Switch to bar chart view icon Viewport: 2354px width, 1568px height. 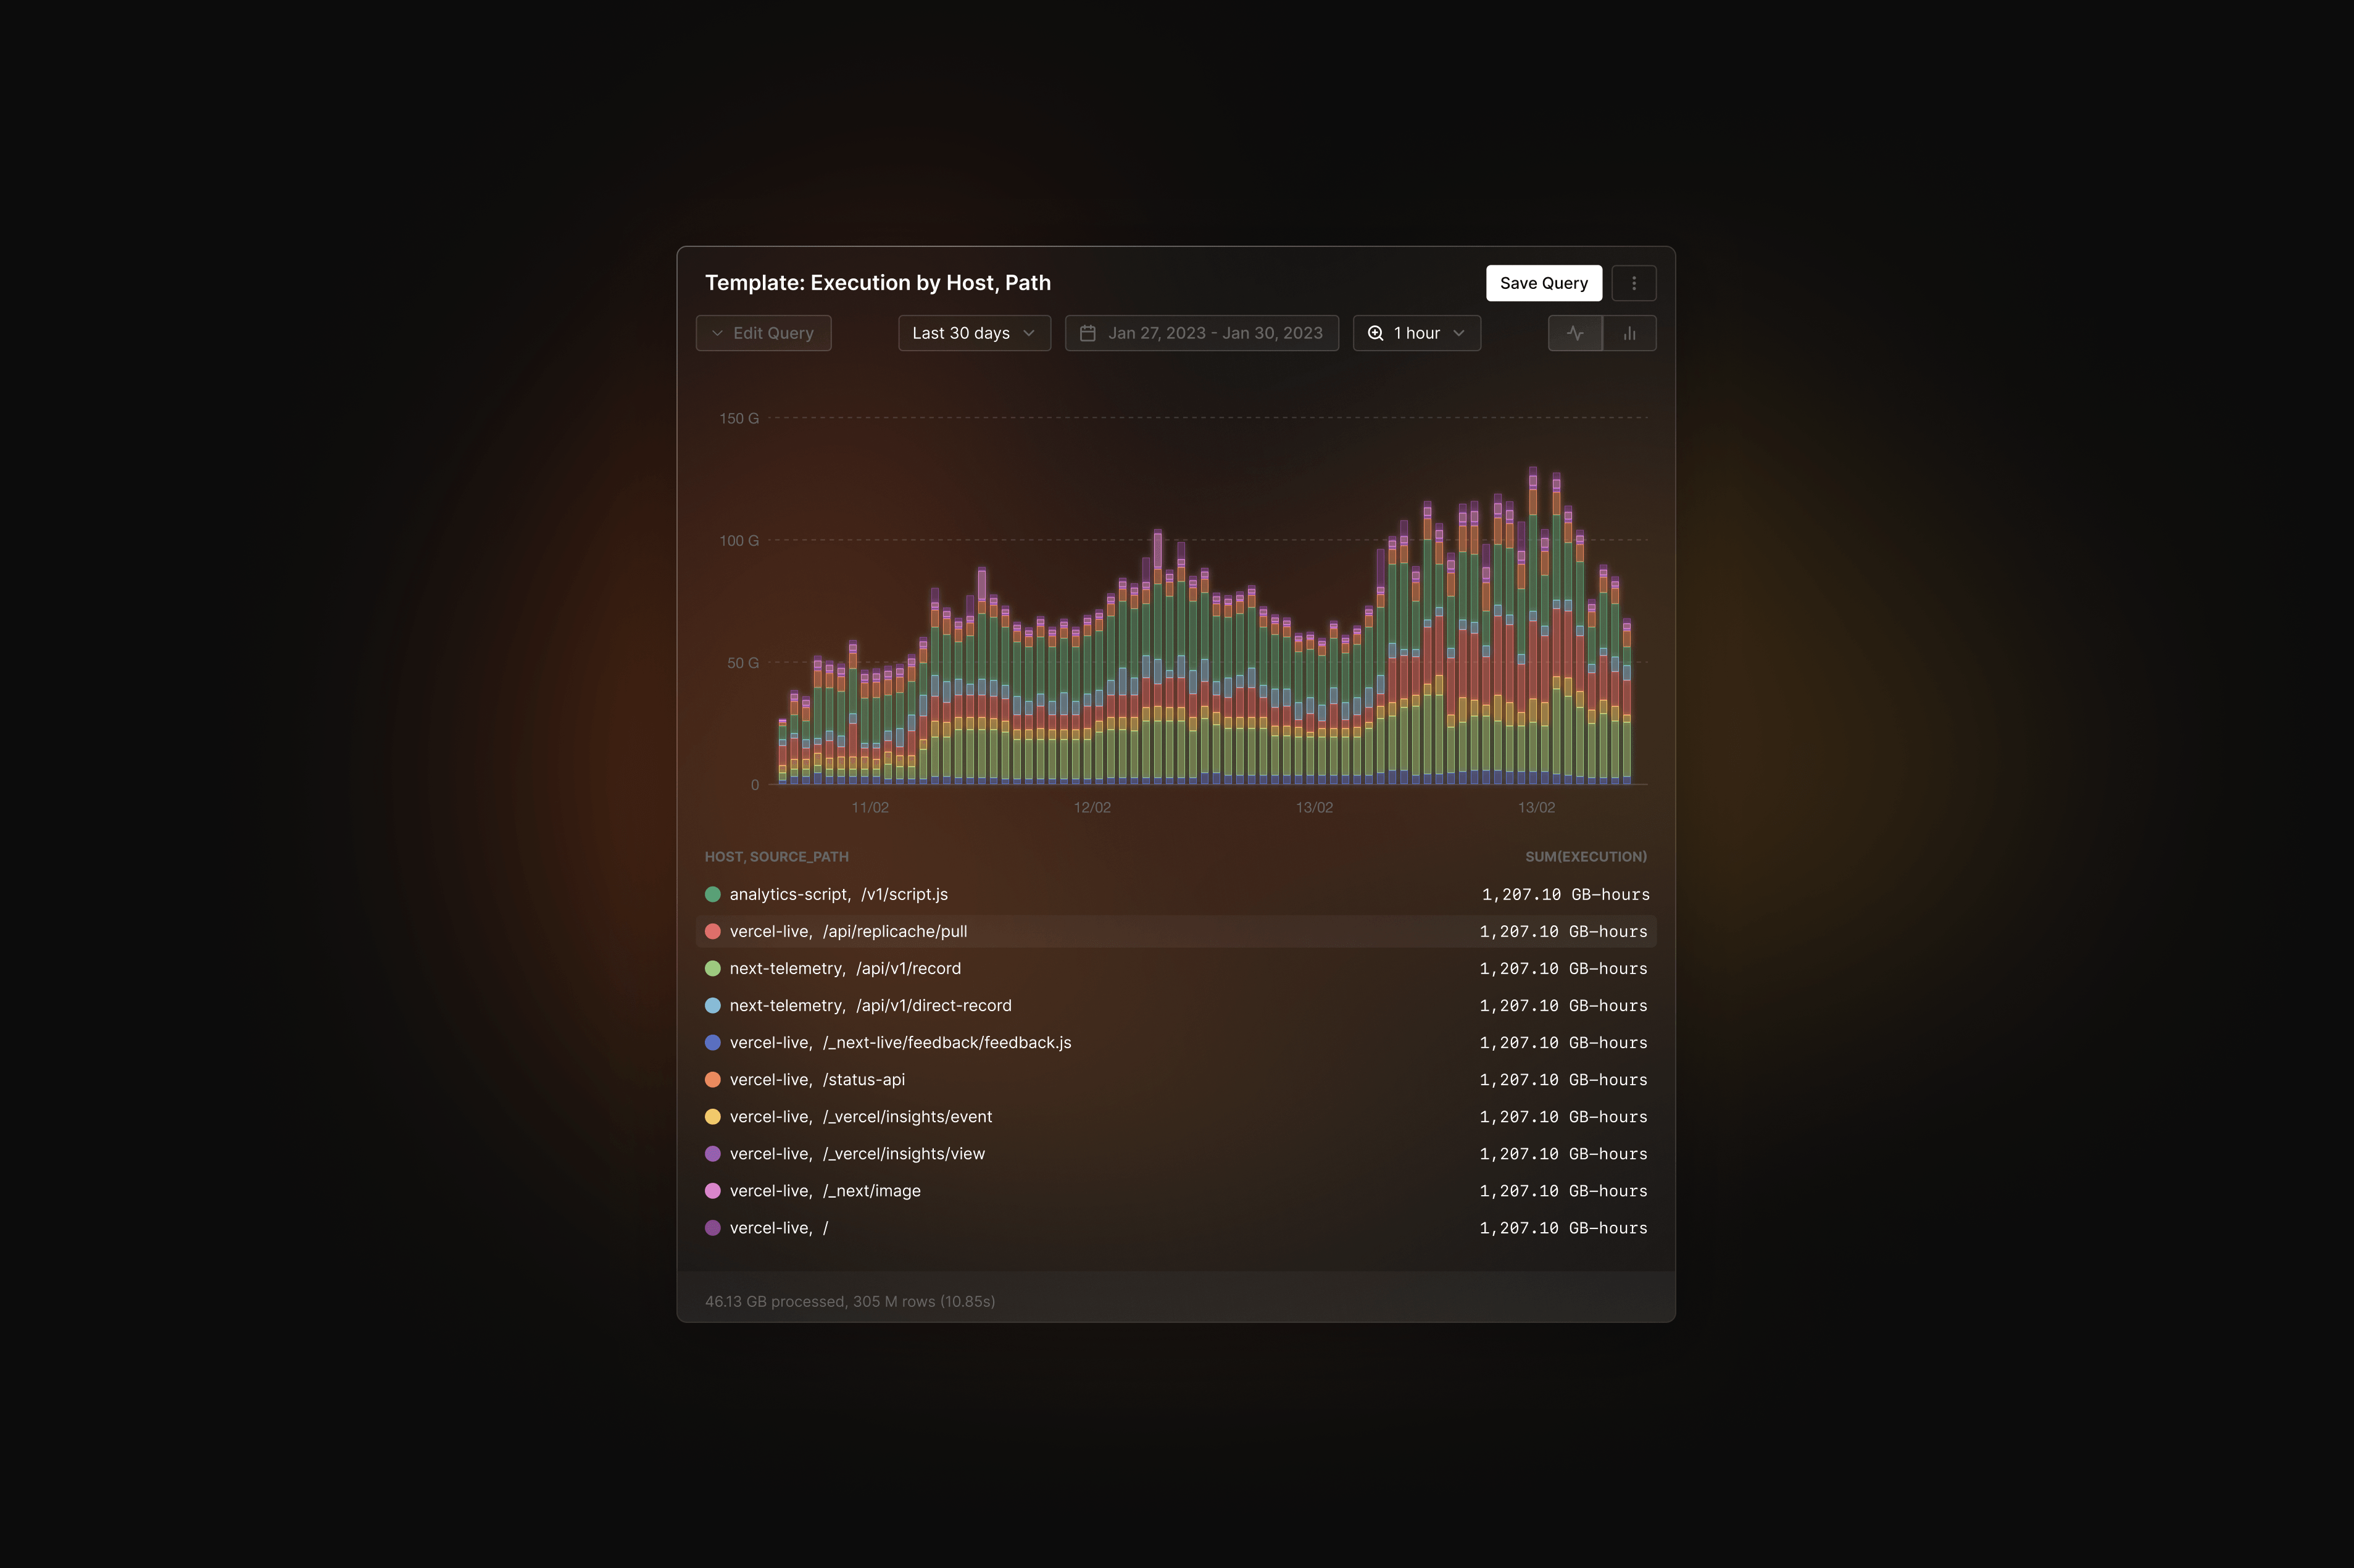pos(1629,333)
